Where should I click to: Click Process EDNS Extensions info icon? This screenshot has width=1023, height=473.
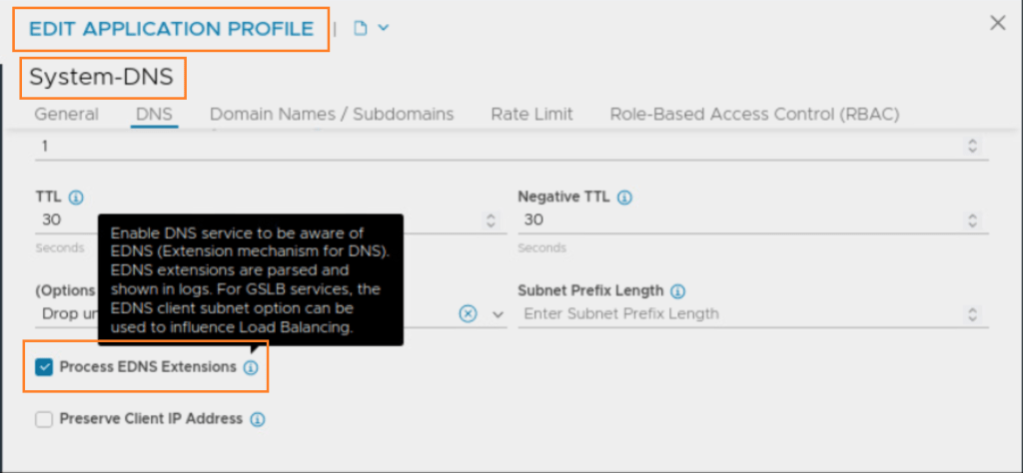coord(251,367)
